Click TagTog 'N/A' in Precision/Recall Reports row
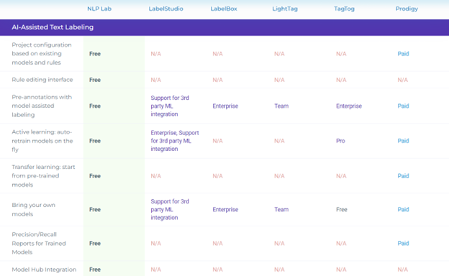449x276 pixels. click(x=341, y=243)
